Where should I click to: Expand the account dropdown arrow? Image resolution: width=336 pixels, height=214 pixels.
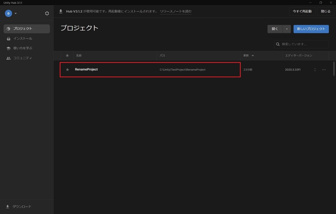(x=16, y=13)
